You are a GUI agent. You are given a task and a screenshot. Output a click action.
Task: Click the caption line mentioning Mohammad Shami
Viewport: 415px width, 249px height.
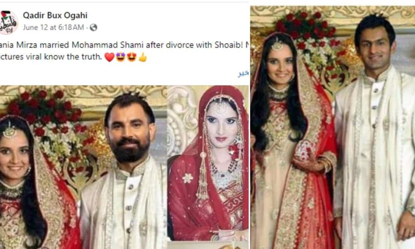tap(124, 45)
